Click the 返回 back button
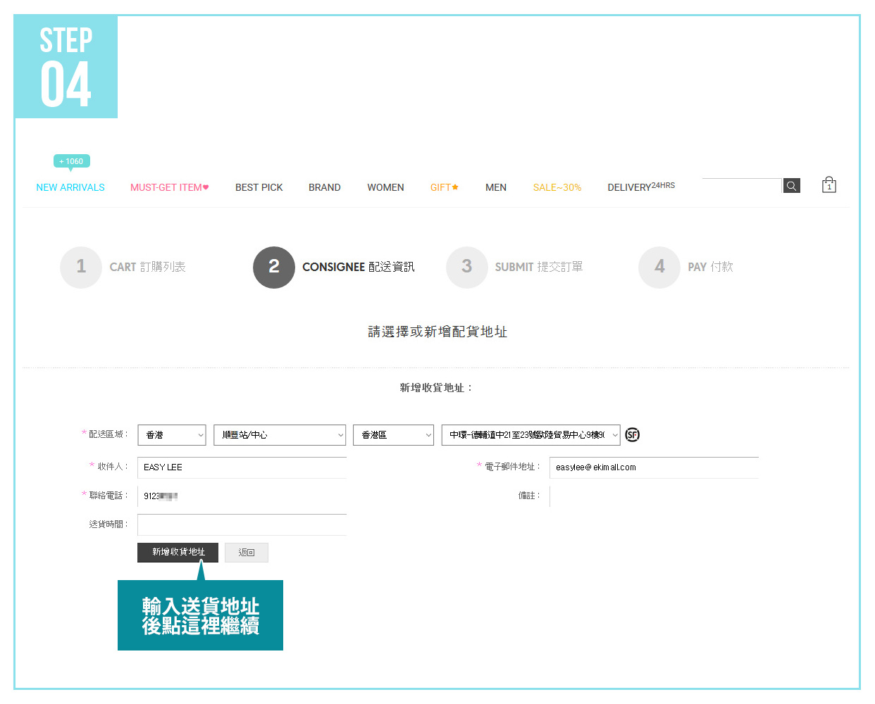The image size is (875, 704). pyautogui.click(x=247, y=553)
